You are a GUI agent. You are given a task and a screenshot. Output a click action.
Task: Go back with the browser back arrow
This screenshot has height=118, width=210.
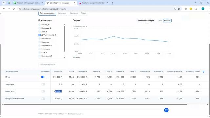[x=4, y=9]
